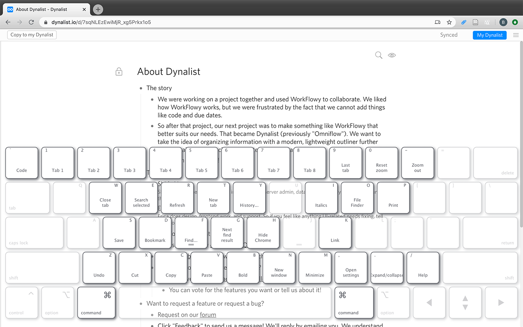The image size is (523, 327).
Task: Select the About Dynalist browser tab
Action: pos(46,9)
